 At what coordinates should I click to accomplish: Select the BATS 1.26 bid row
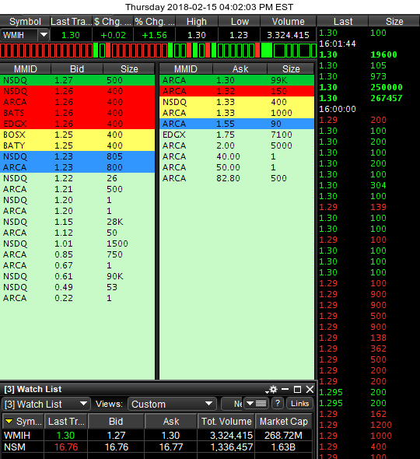pos(77,113)
